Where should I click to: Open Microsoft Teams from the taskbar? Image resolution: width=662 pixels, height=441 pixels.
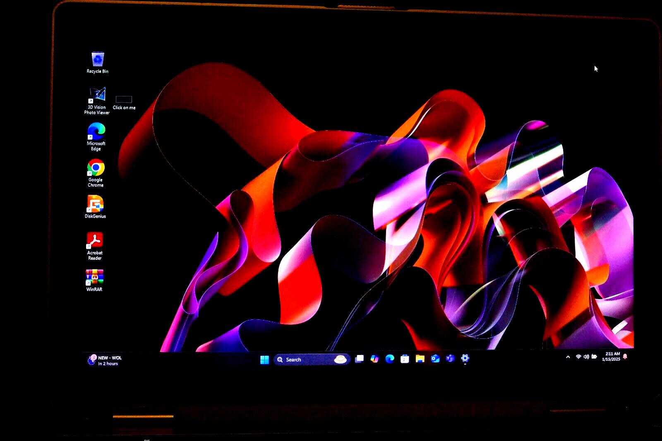tap(450, 358)
